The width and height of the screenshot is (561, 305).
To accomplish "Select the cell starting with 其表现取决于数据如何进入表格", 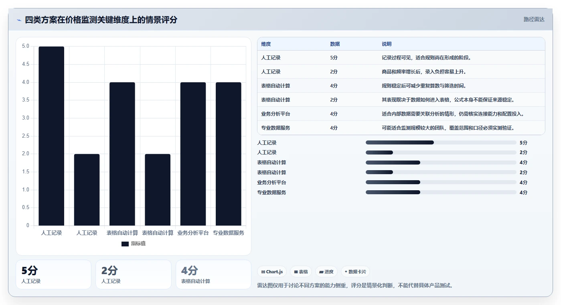I will tap(448, 100).
